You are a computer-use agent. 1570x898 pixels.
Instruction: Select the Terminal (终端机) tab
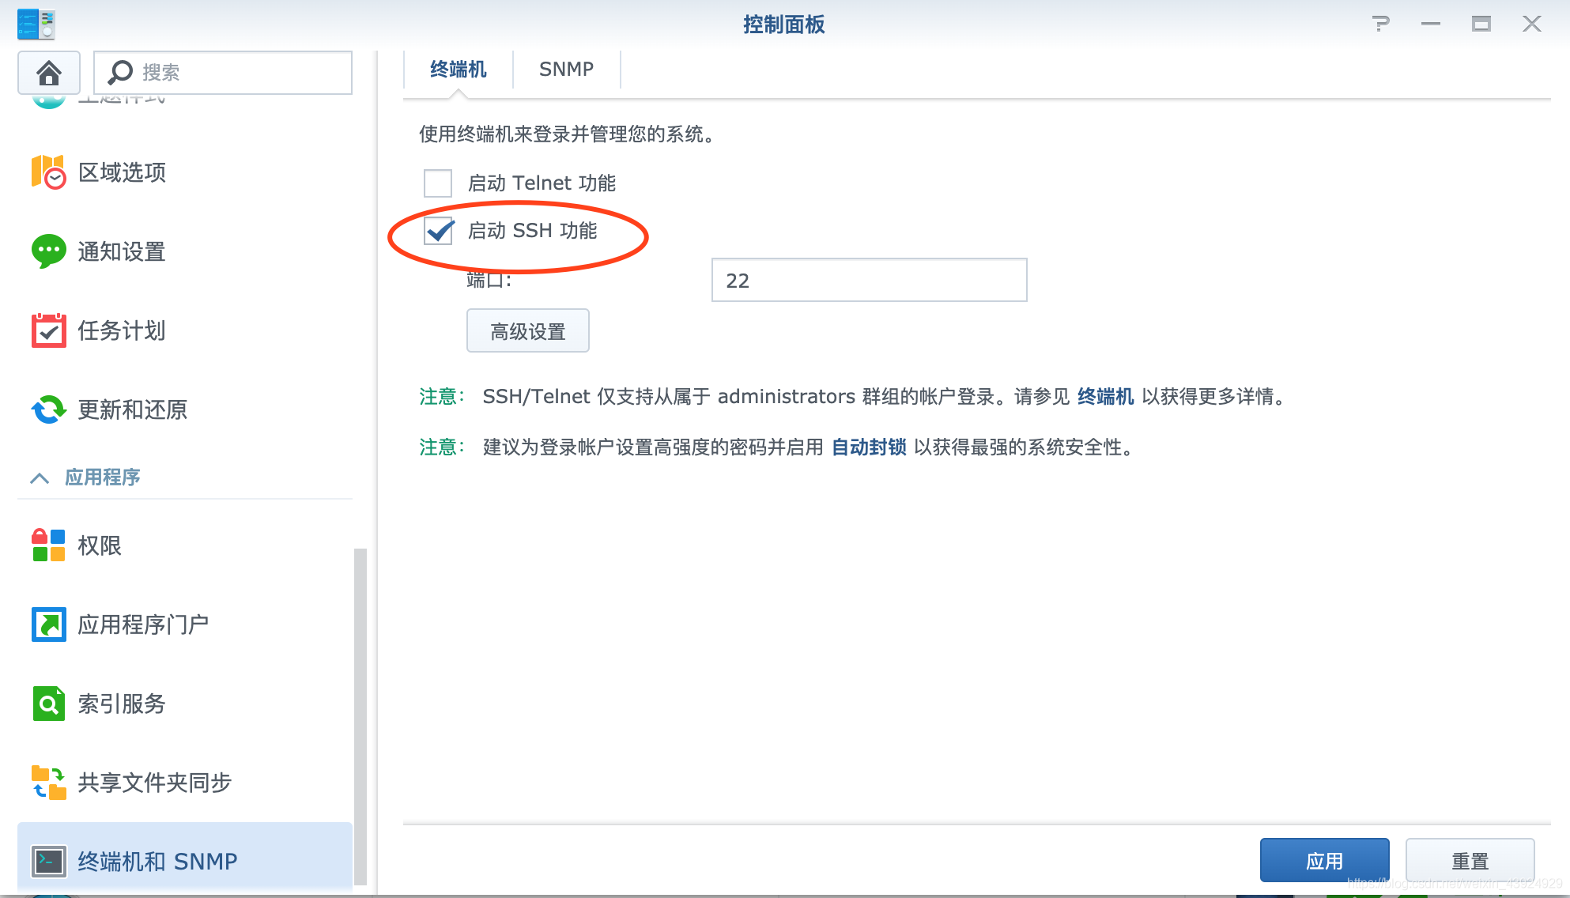pos(458,70)
